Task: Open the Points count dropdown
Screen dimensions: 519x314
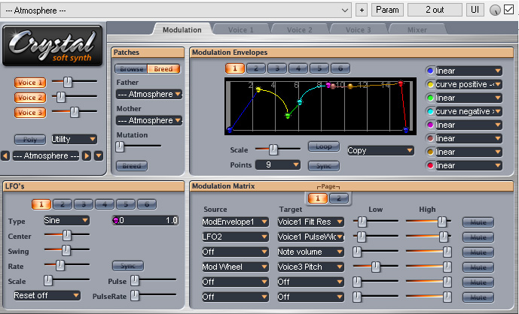Action: coord(278,165)
